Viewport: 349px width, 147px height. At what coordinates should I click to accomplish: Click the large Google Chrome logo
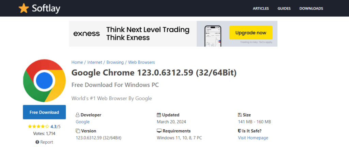pyautogui.click(x=44, y=81)
